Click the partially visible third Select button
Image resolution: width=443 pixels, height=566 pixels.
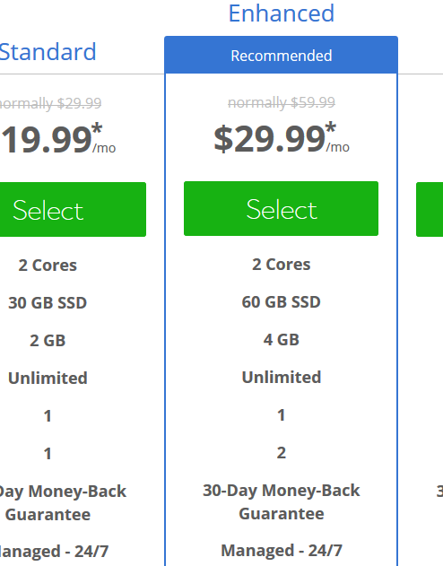(430, 209)
